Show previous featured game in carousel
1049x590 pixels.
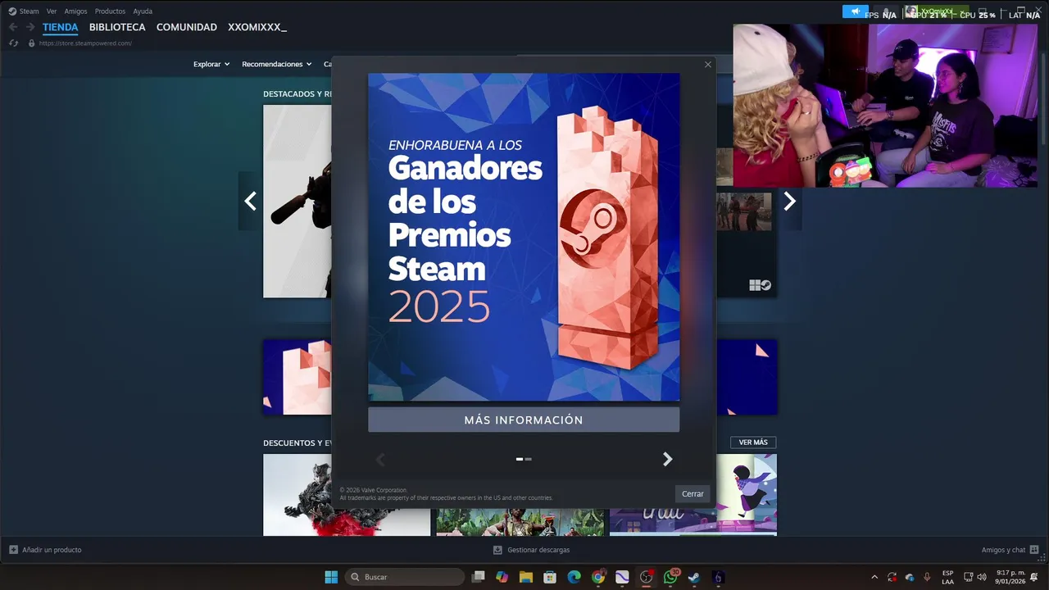(x=250, y=201)
